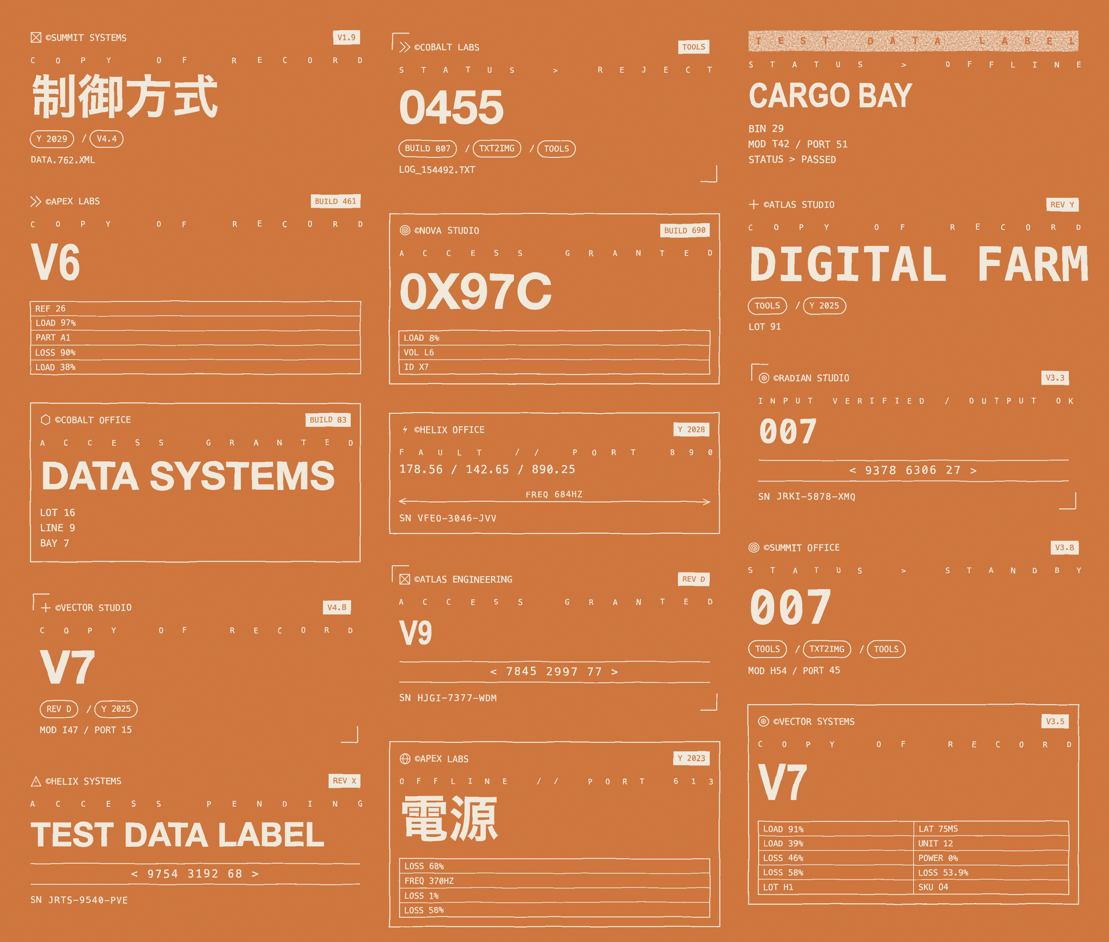Click the lightning bolt icon beside Helix Office
This screenshot has height=942, width=1109.
[405, 429]
